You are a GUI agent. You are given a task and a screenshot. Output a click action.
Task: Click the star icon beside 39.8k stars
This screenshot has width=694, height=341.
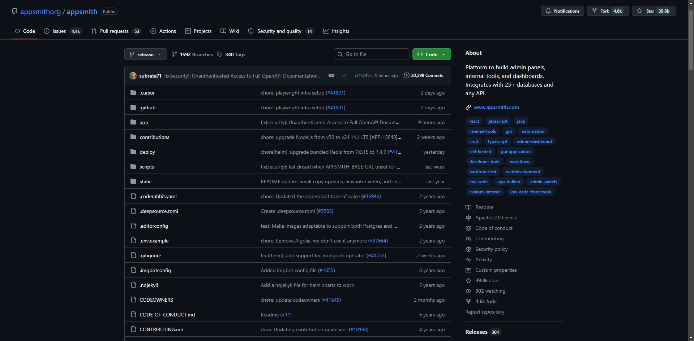[468, 280]
